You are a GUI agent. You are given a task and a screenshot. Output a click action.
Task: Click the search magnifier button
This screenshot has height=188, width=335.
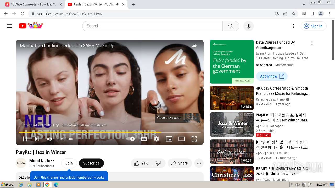point(231,26)
